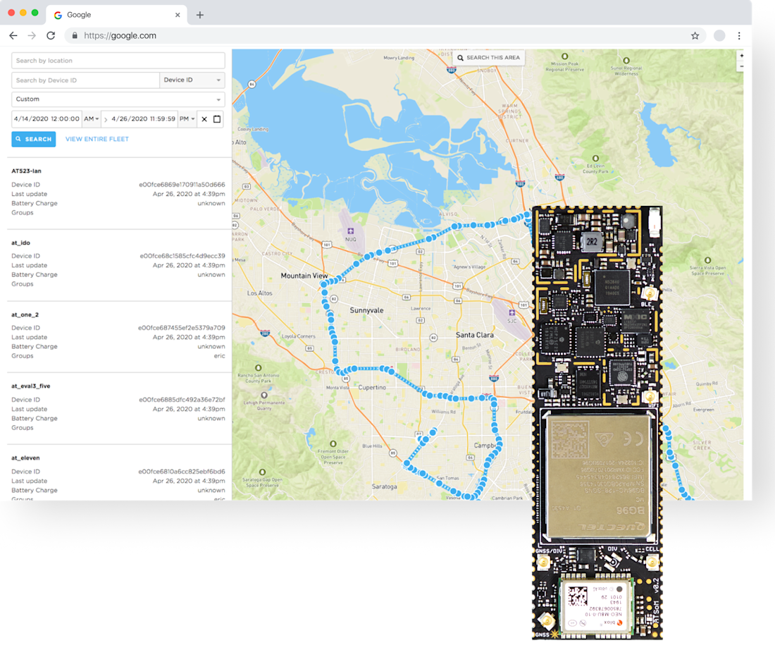Image resolution: width=775 pixels, height=650 pixels.
Task: Click Fremont Older Open Space marker
Action: (x=333, y=443)
